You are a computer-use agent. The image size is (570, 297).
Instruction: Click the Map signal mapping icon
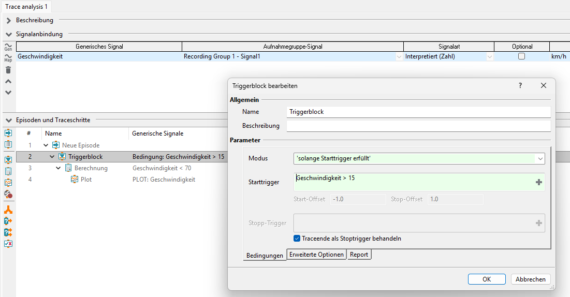click(x=8, y=58)
